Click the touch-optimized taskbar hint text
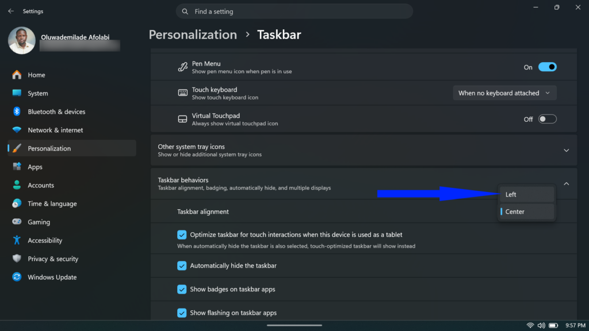Viewport: 589px width, 331px height. coord(296,246)
